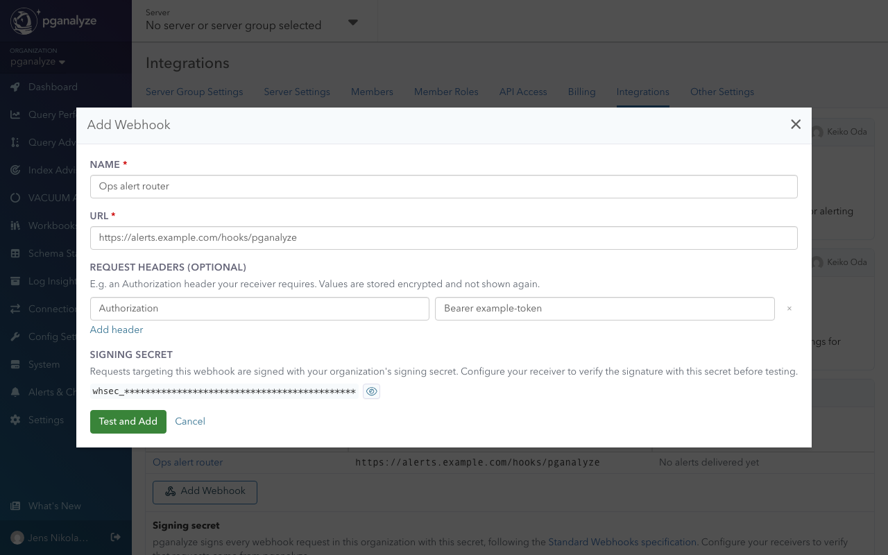
Task: Open the Billing tab
Action: (581, 92)
